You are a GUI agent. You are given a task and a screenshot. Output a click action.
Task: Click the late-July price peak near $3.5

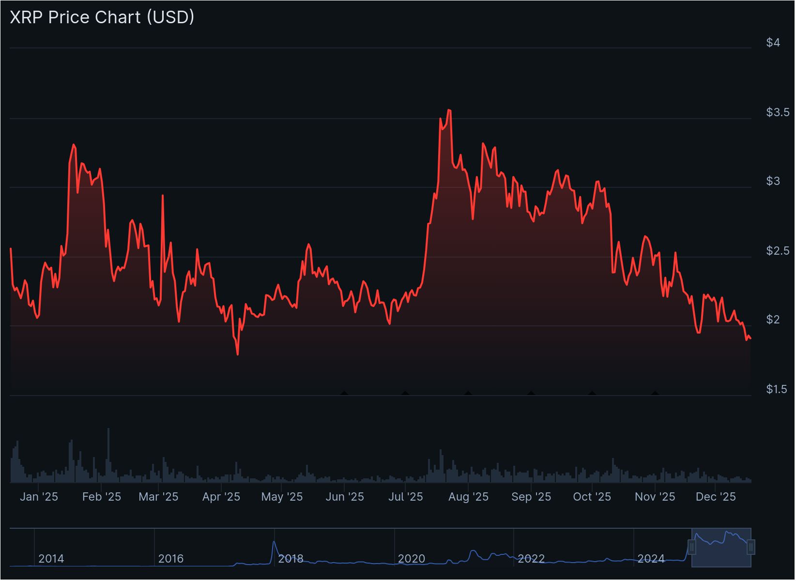tap(450, 110)
